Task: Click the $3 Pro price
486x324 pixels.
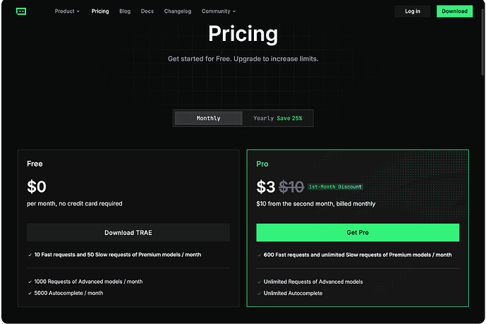Action: pos(266,187)
